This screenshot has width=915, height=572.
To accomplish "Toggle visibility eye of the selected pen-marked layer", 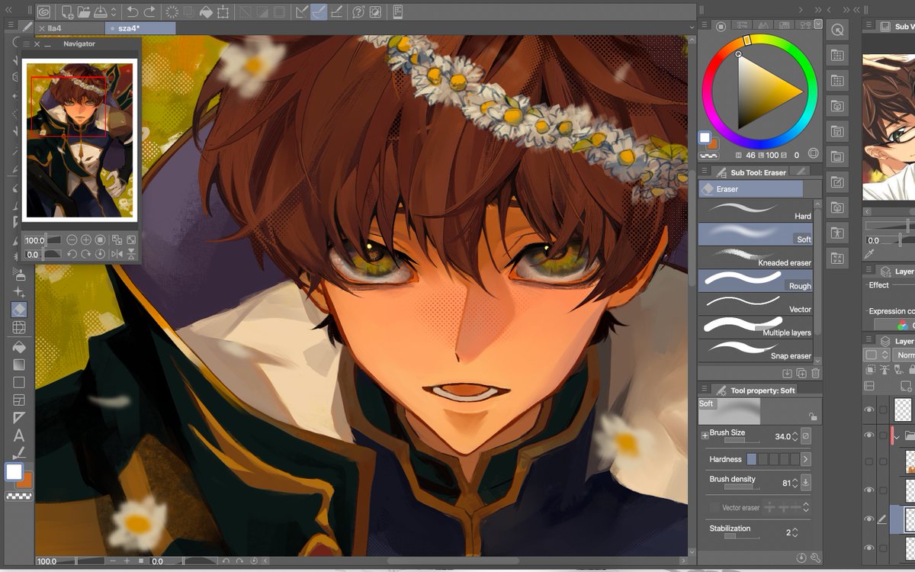I will coord(868,519).
